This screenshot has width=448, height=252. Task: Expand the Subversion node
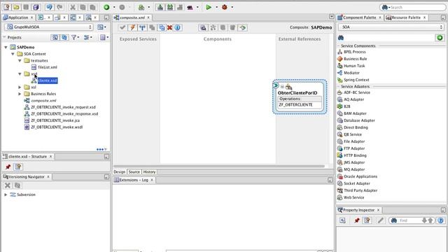click(x=6, y=195)
